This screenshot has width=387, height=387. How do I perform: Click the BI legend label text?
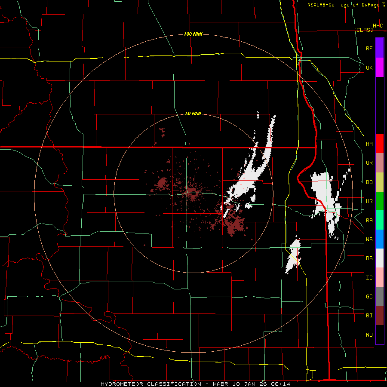click(x=369, y=316)
